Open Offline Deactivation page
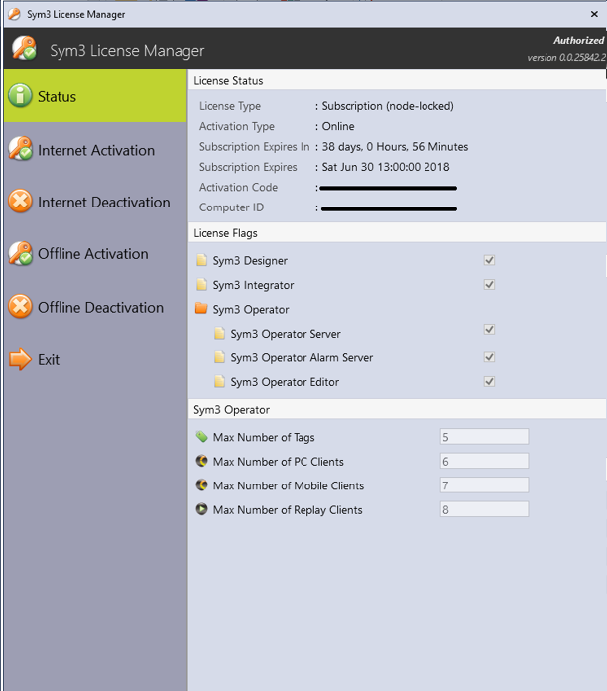 (95, 307)
